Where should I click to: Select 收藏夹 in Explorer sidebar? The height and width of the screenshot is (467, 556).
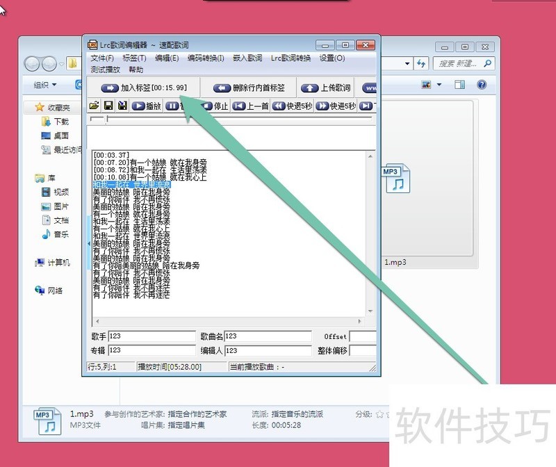(53, 108)
